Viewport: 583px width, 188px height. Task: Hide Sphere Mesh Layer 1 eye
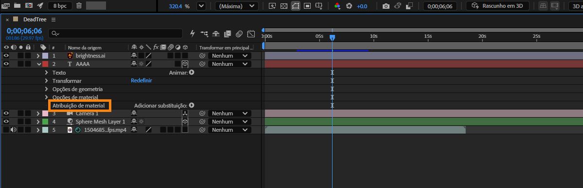point(6,122)
